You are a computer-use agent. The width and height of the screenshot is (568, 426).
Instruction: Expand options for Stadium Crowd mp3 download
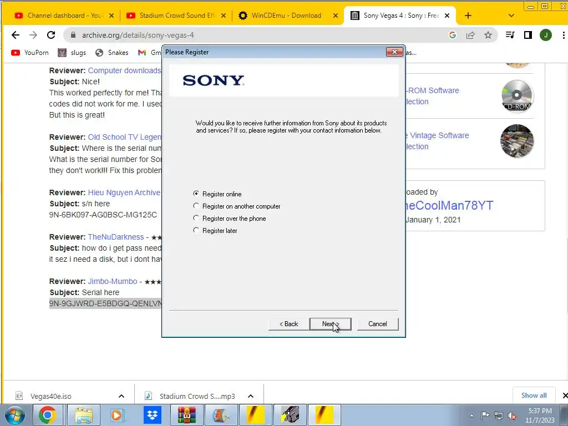(x=251, y=396)
